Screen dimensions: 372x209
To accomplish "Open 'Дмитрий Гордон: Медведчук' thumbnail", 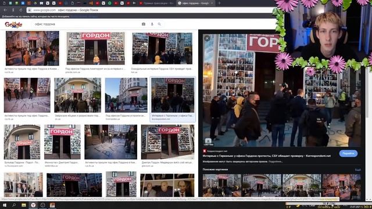I will click(x=167, y=142).
